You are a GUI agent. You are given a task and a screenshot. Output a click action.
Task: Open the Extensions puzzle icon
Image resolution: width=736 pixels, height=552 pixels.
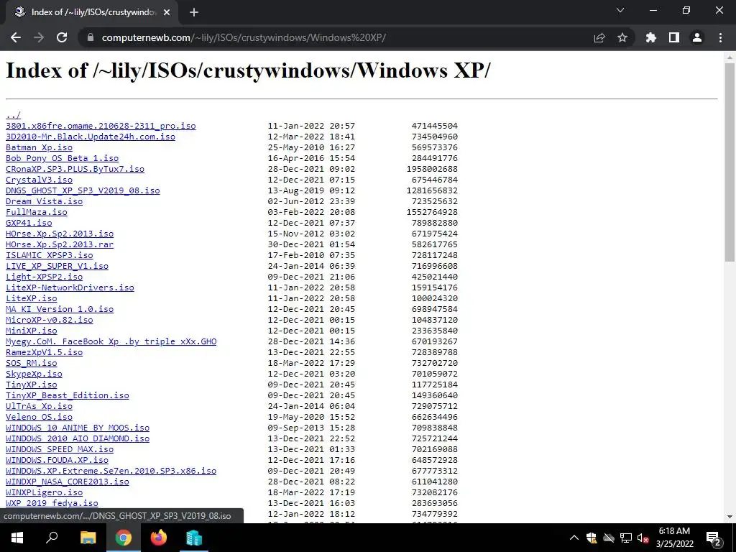click(x=651, y=37)
